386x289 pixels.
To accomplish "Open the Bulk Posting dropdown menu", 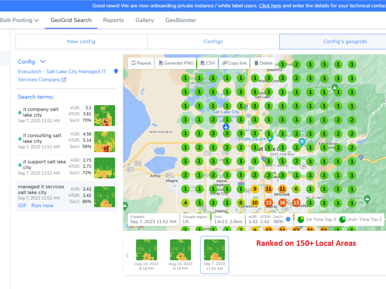I will 19,20.
